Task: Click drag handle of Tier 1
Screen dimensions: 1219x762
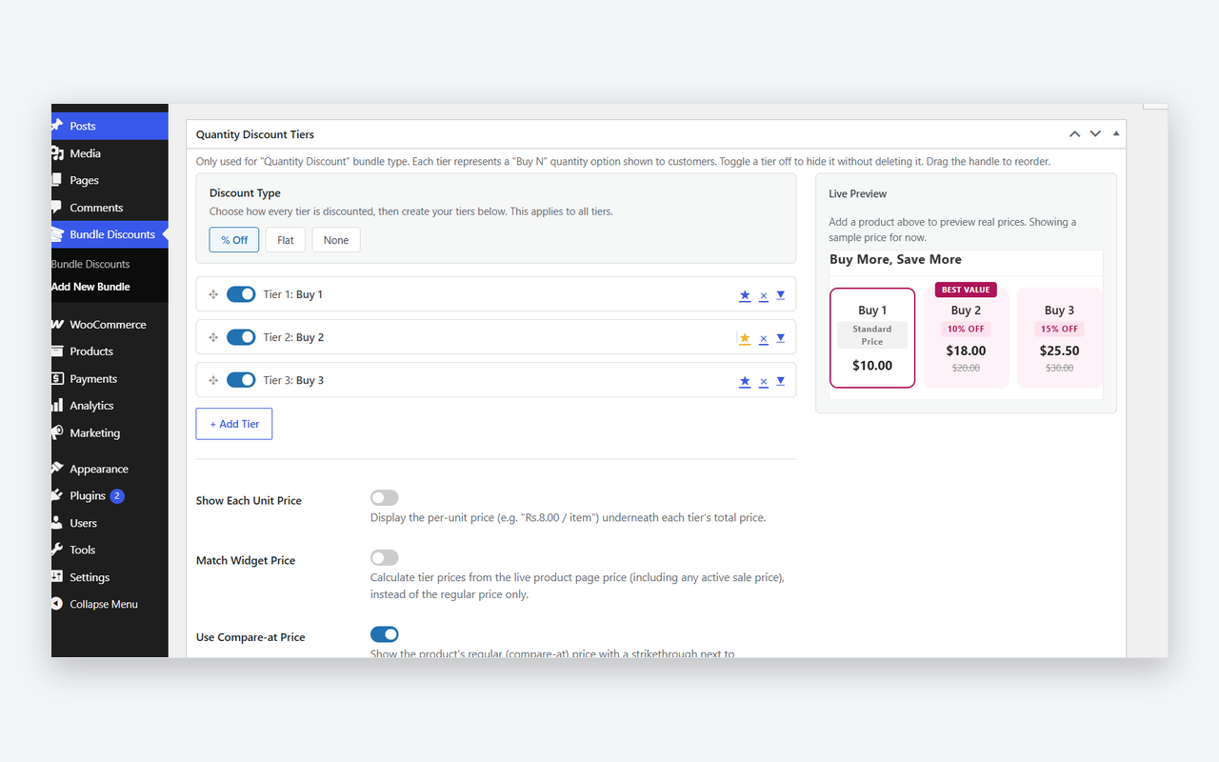Action: tap(213, 295)
